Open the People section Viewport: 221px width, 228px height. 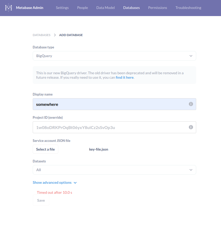[83, 8]
